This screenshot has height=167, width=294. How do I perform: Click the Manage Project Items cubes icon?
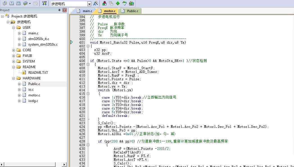104,3
